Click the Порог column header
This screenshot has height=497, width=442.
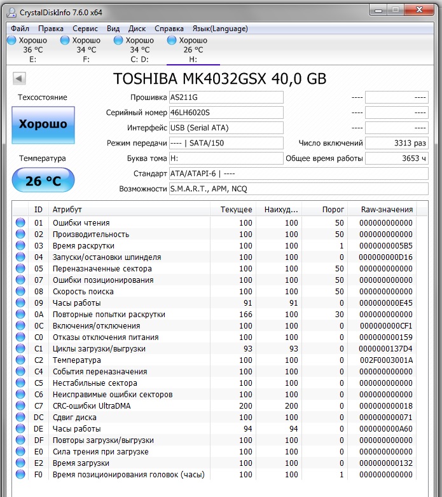click(325, 210)
